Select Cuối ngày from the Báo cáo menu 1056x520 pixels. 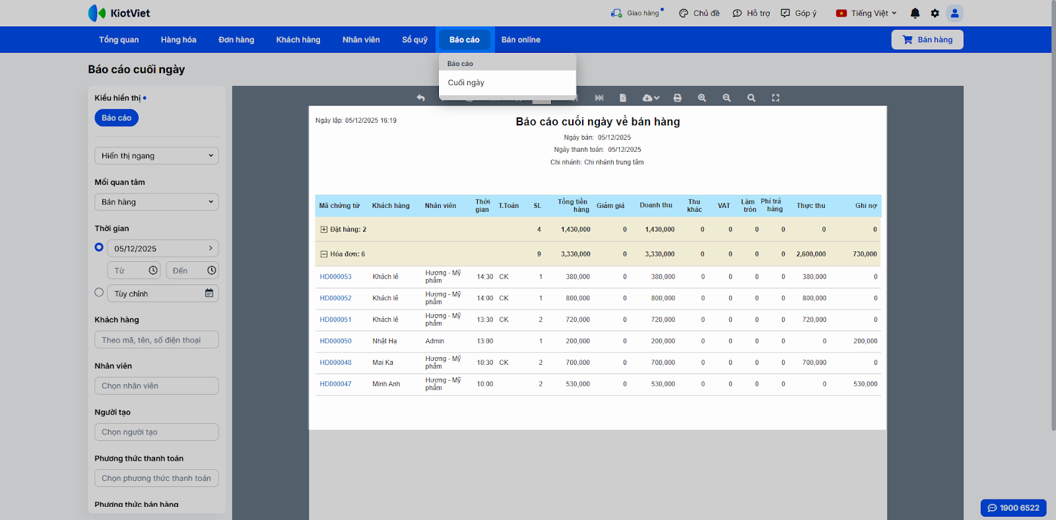(466, 82)
